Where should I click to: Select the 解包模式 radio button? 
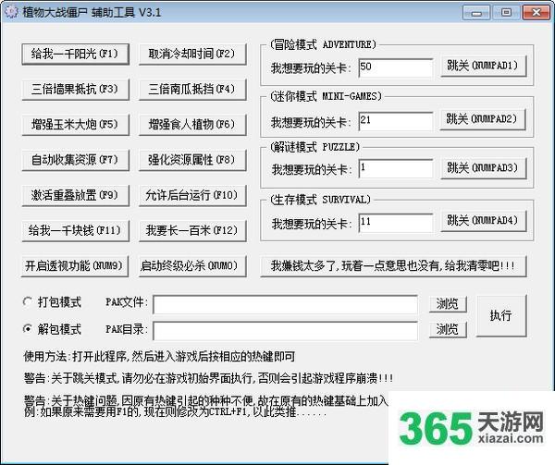[30, 329]
